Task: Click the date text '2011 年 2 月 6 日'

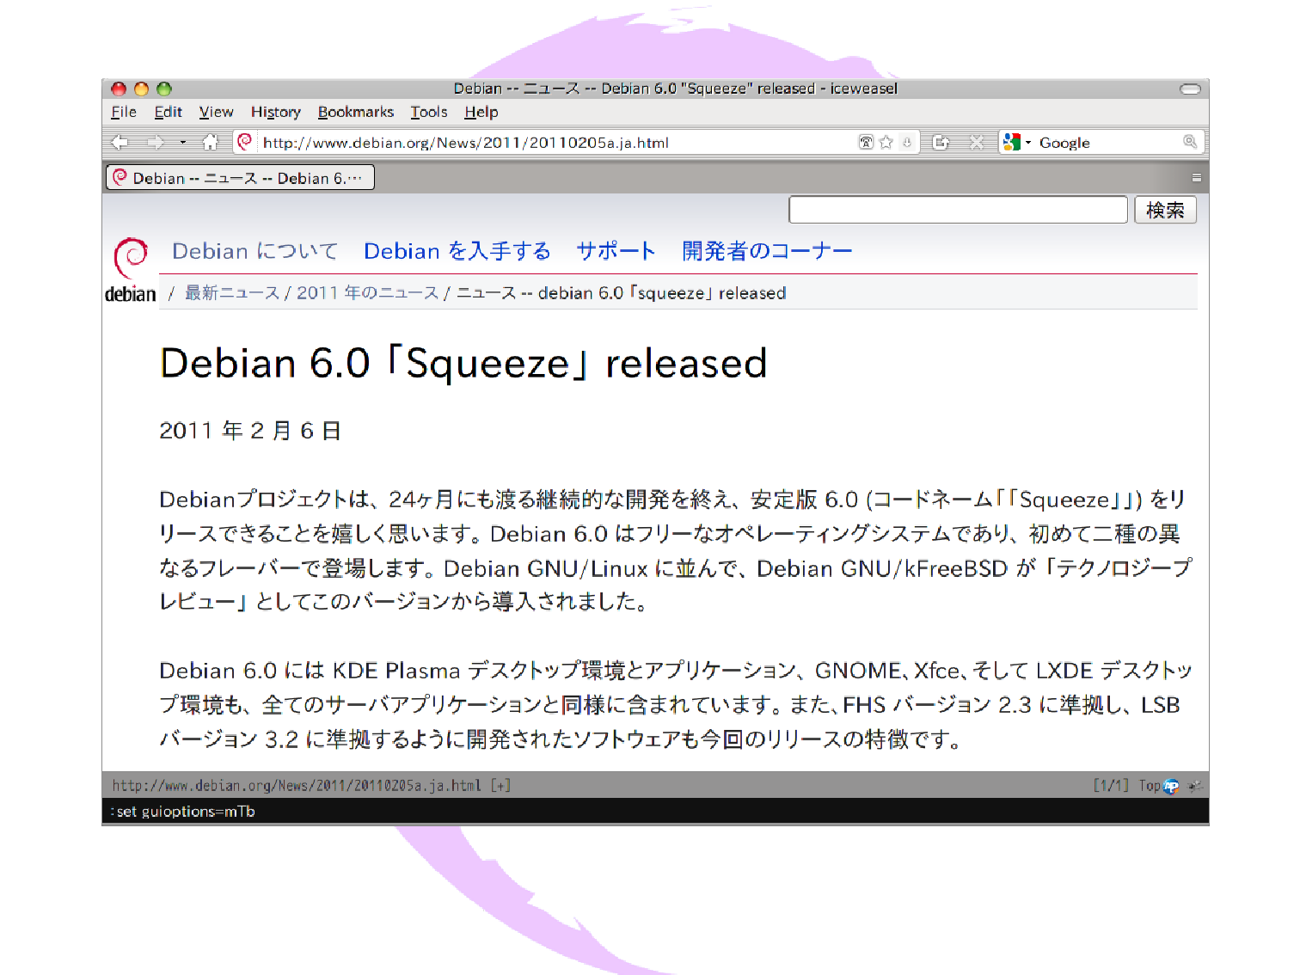Action: [x=250, y=431]
